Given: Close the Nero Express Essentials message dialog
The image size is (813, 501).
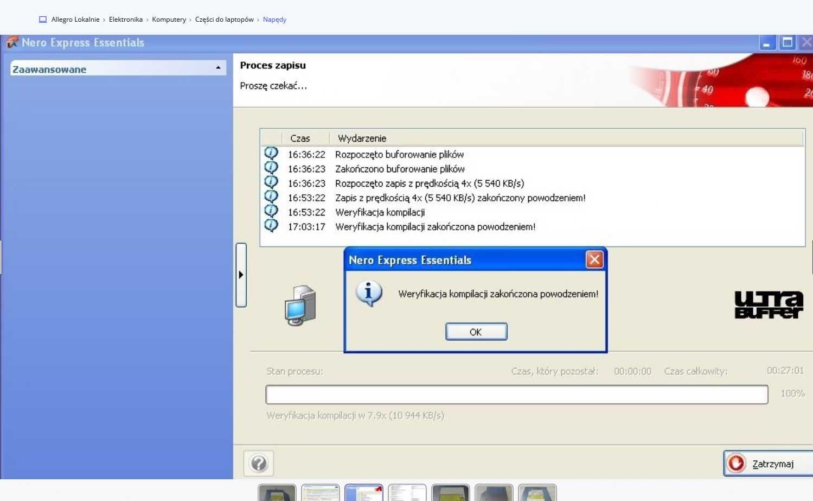Looking at the screenshot, I should click(594, 259).
